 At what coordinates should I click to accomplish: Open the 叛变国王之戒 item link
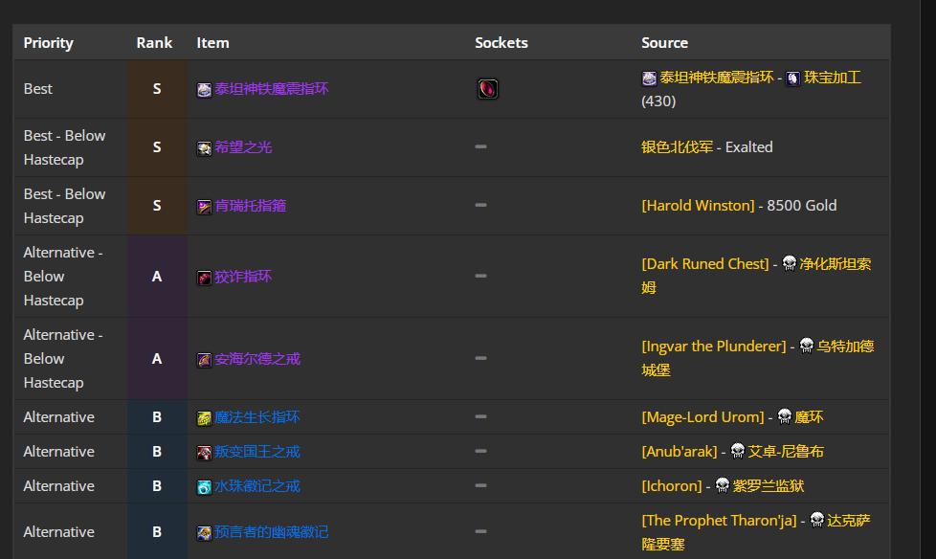pyautogui.click(x=256, y=452)
